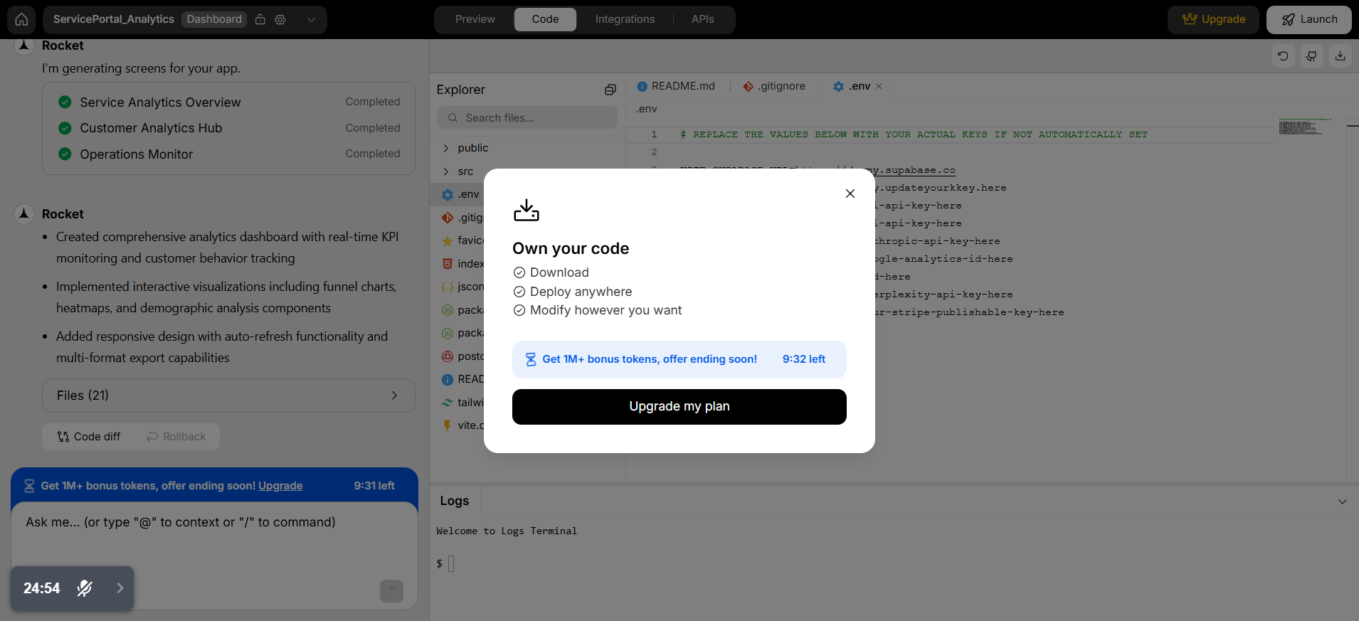Click the GitHub sync icon
This screenshot has height=621, width=1359.
coord(1311,55)
